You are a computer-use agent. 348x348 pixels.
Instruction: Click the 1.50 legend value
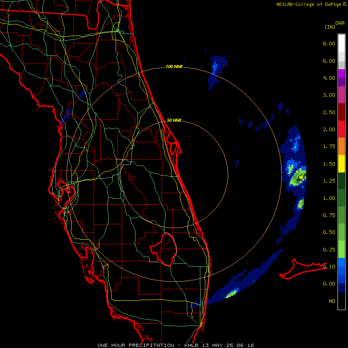coord(329,164)
